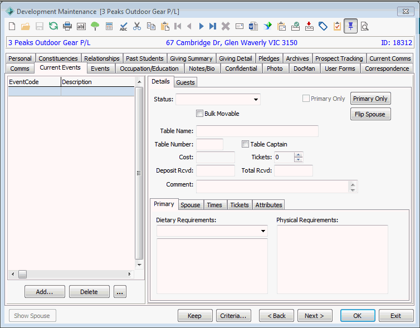Screen dimensions: 420x328
Task: Click the red down-arrow inbox tray icon
Action: point(309,26)
